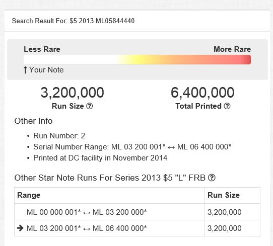This screenshot has width=273, height=246.
Task: Select the search result heading text
Action: (73, 21)
